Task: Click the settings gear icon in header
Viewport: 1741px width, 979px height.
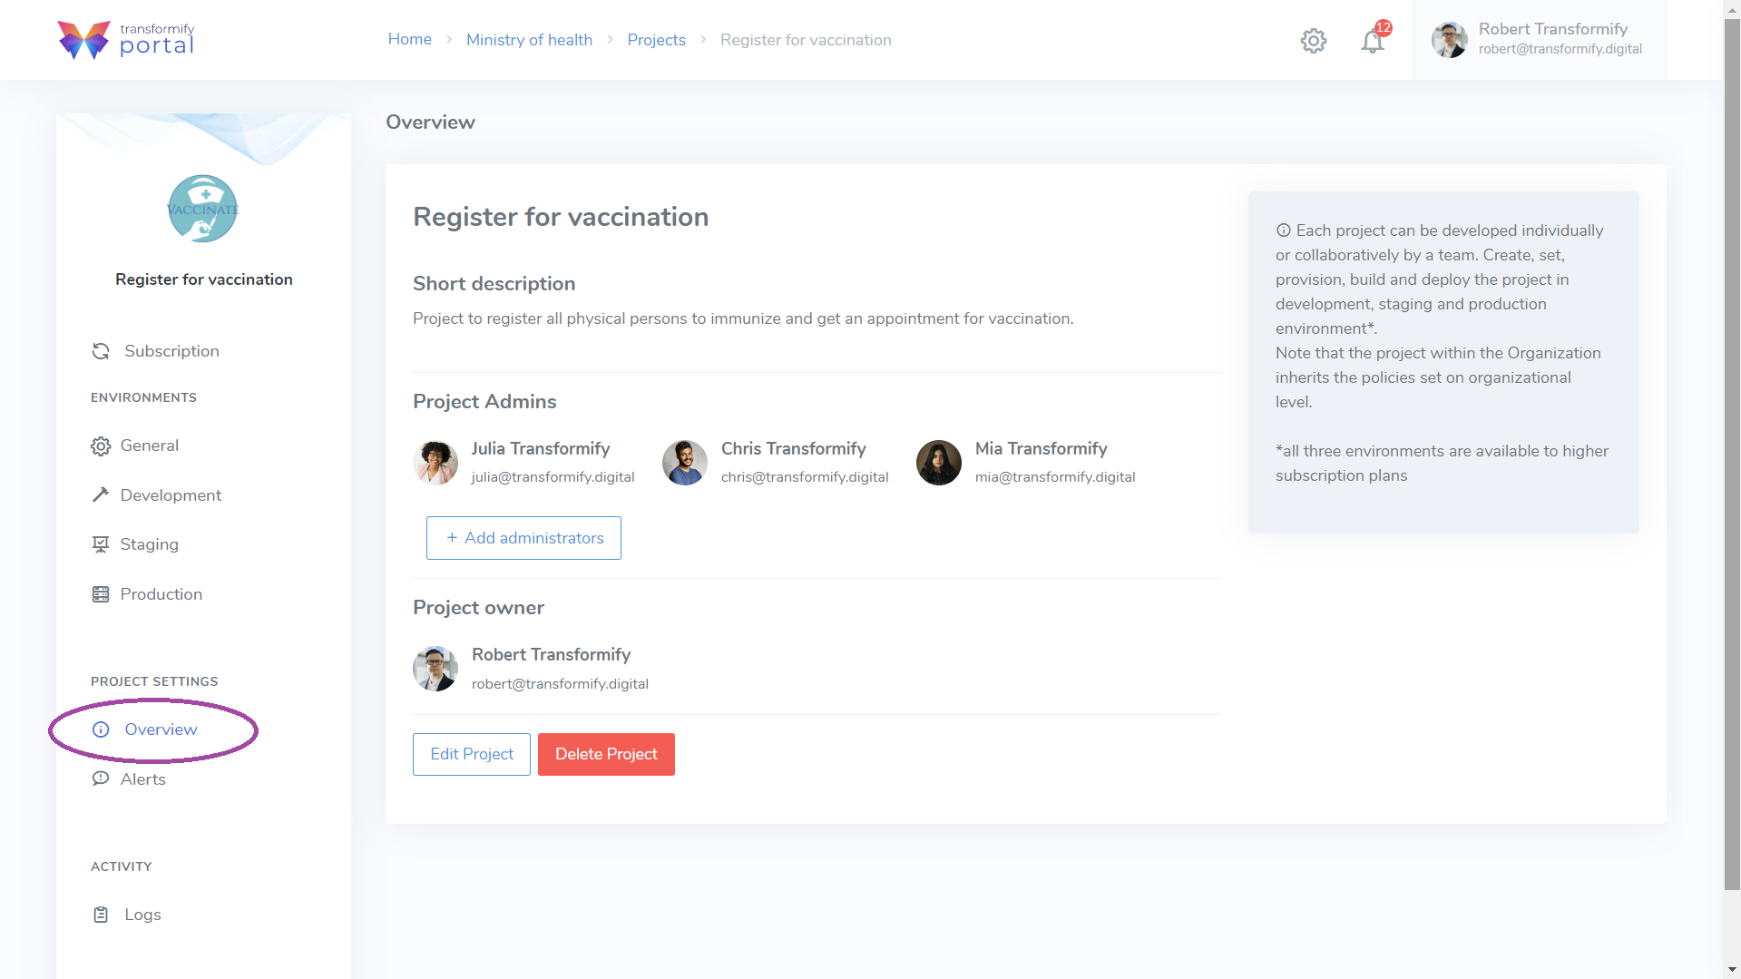Action: coord(1313,41)
